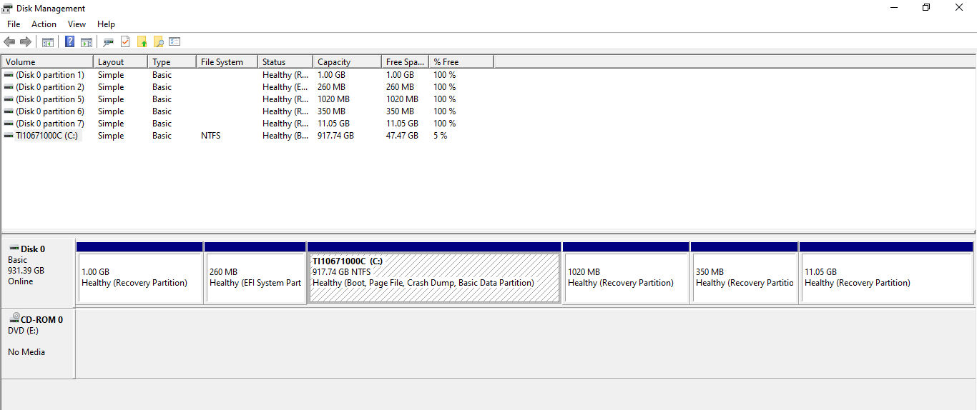Select the "TI10671000C (C:)" volume row

tap(247, 136)
